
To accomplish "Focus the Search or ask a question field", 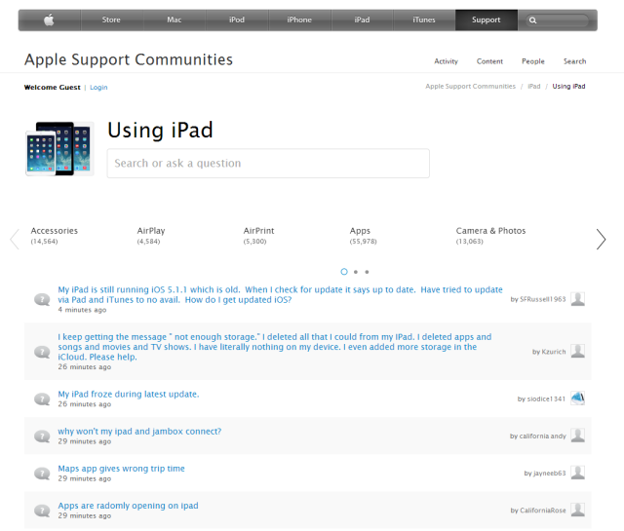I will tap(268, 164).
